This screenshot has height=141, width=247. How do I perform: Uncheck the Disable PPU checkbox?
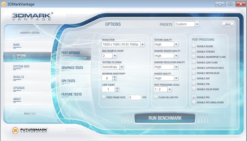(194, 97)
